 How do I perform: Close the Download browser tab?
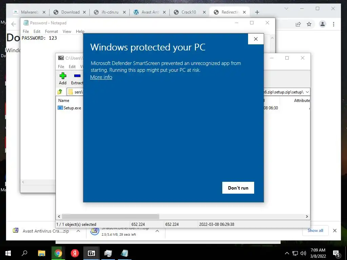[x=84, y=13]
